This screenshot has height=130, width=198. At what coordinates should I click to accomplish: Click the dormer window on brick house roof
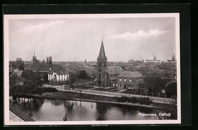coord(126,75)
